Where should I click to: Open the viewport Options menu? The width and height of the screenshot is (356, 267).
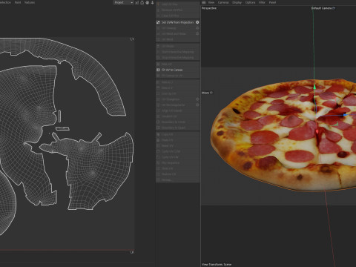point(250,2)
